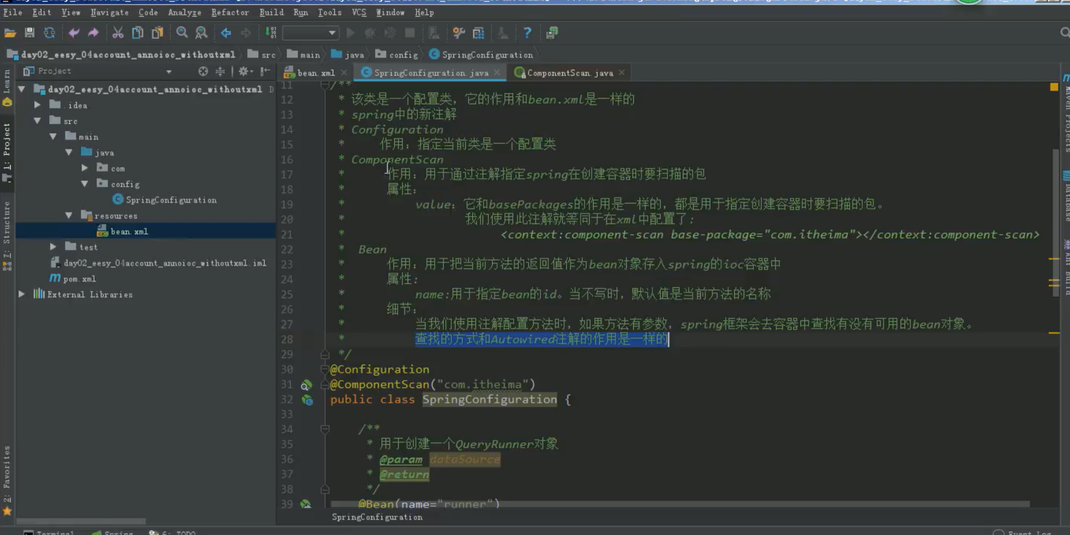Click the Help question mark icon
Image resolution: width=1070 pixels, height=535 pixels.
coord(527,33)
